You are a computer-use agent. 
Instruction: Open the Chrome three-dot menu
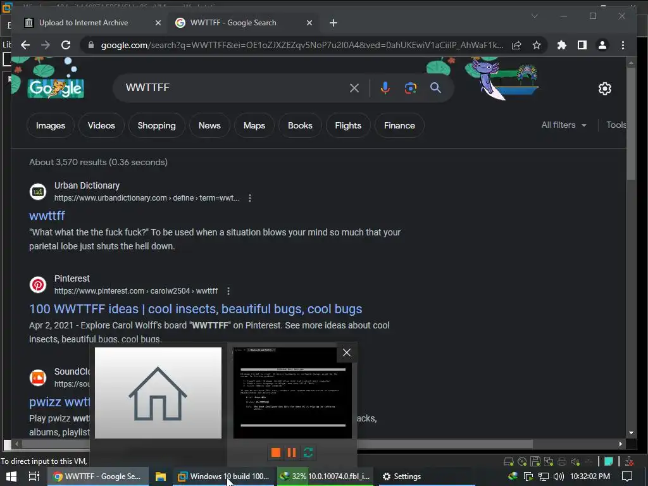623,45
